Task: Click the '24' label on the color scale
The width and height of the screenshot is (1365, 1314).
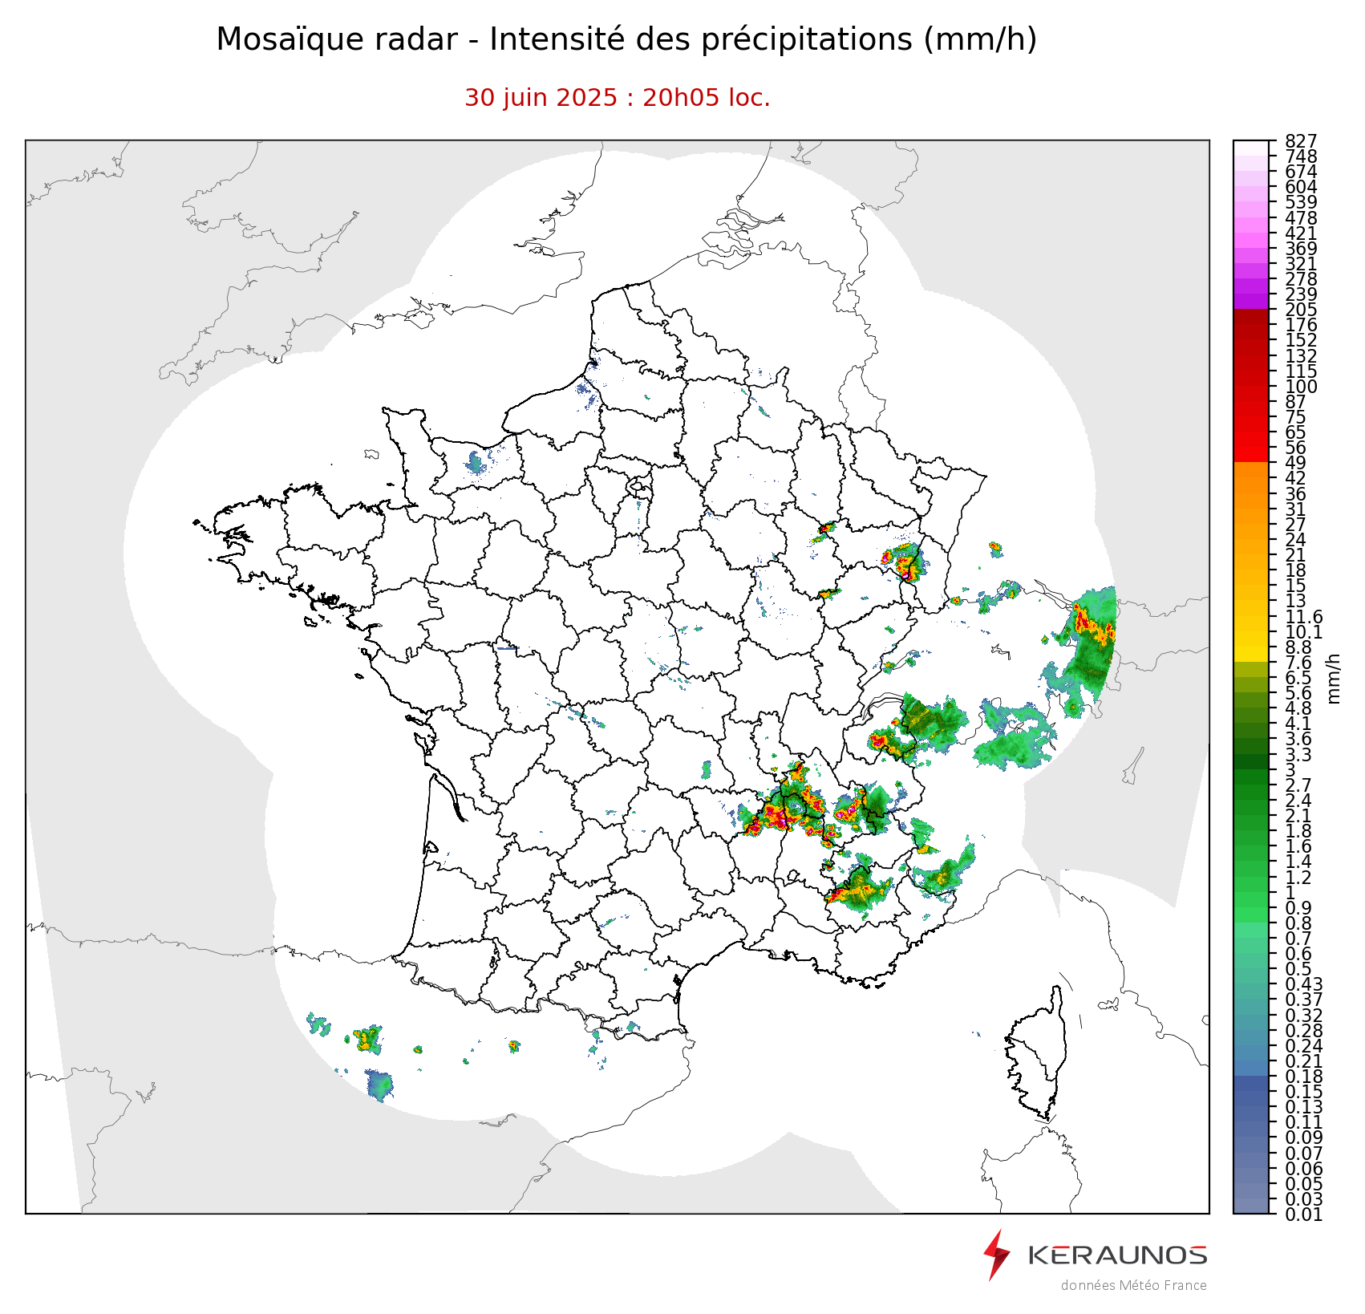Action: tap(1295, 540)
